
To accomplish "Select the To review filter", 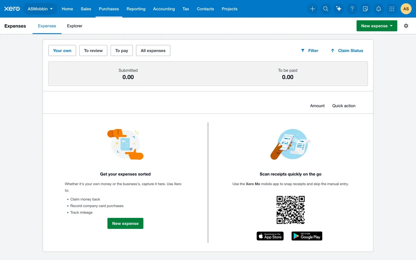I will [x=93, y=50].
